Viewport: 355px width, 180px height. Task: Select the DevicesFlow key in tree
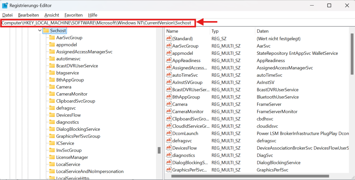68,115
